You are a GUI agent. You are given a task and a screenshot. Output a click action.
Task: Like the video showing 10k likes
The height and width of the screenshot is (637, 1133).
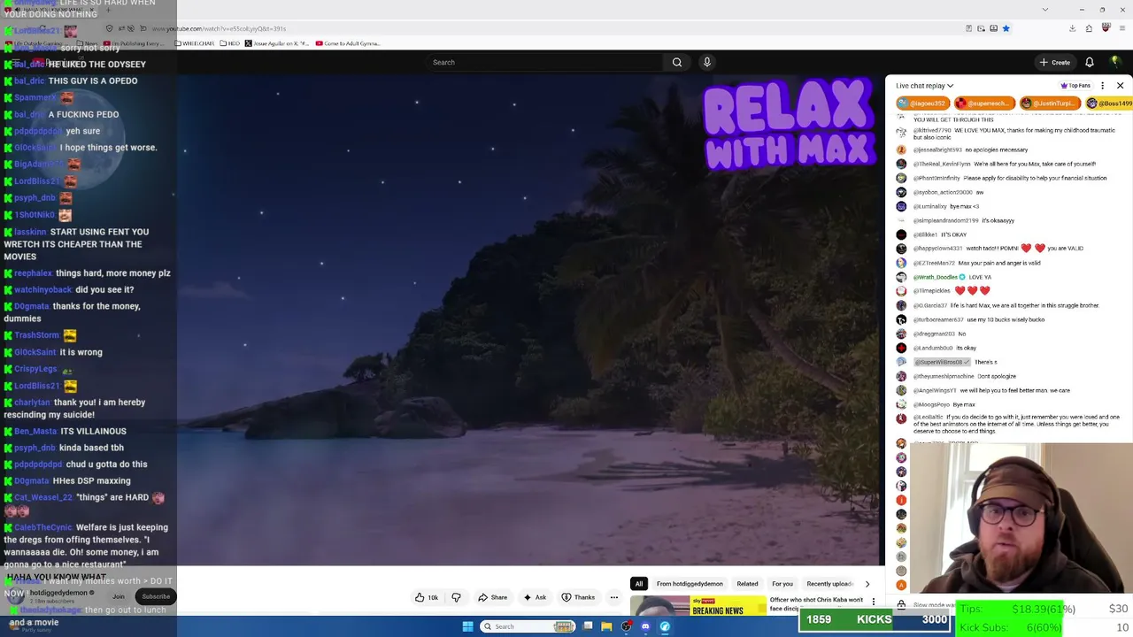(427, 597)
